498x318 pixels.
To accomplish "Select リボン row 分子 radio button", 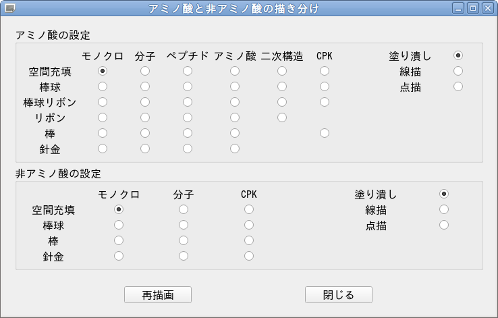I will [145, 117].
